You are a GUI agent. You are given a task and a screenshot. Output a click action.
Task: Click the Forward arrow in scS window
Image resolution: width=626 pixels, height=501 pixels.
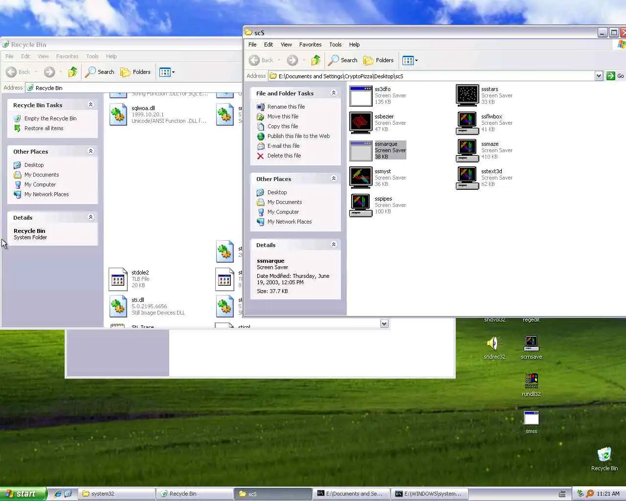[x=292, y=60]
